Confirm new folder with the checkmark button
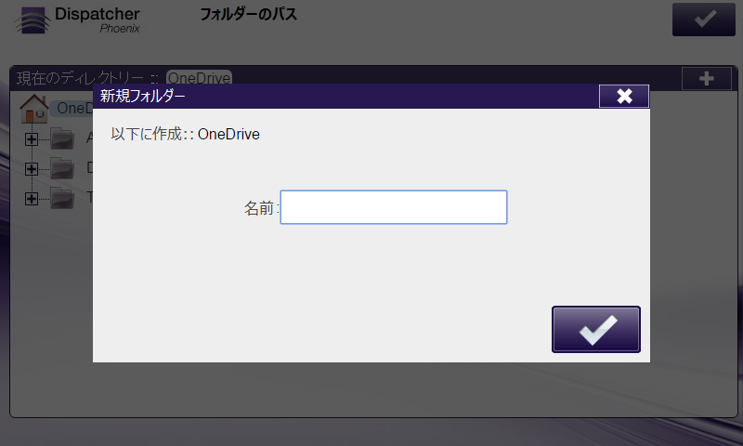Screen dimensions: 743x446 (x=596, y=330)
